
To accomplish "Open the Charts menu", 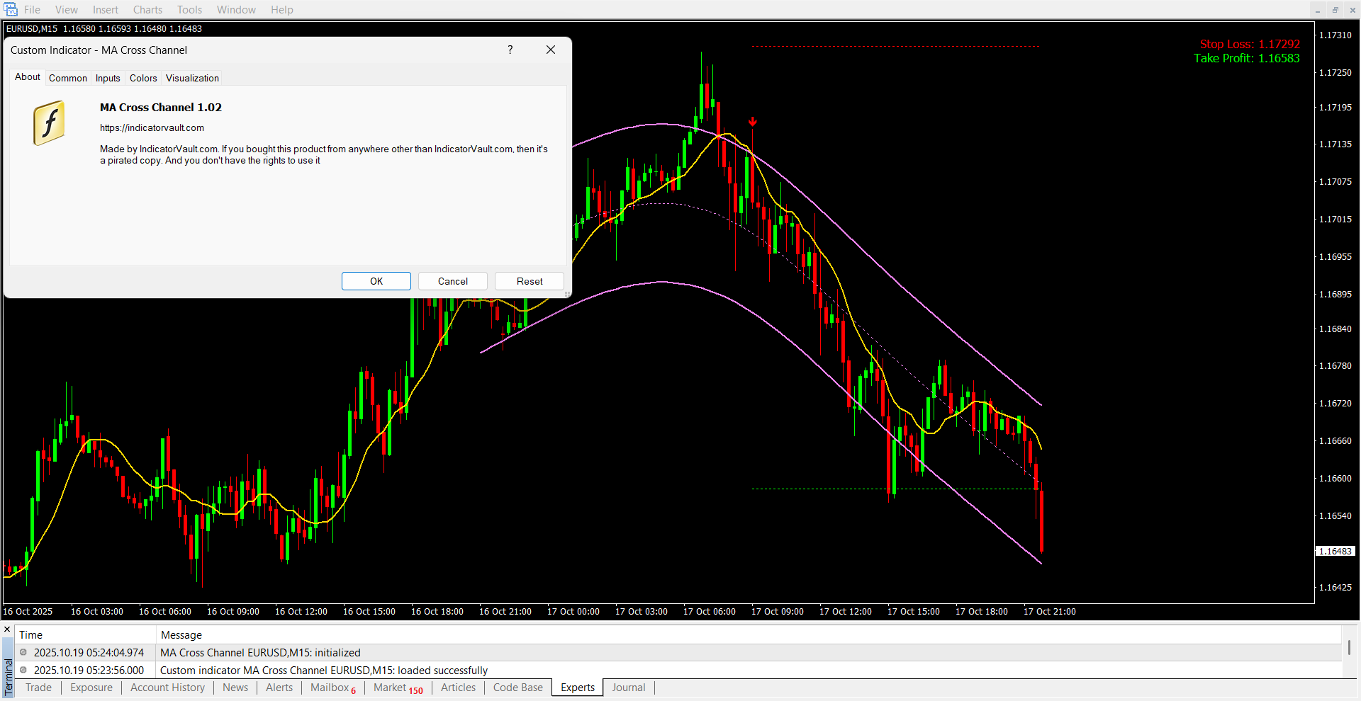I will (147, 10).
